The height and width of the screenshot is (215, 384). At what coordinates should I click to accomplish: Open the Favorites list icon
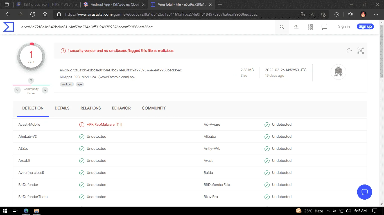click(350, 14)
